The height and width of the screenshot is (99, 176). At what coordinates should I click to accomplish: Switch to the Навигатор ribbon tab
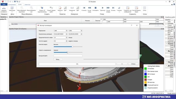[x=27, y=4]
